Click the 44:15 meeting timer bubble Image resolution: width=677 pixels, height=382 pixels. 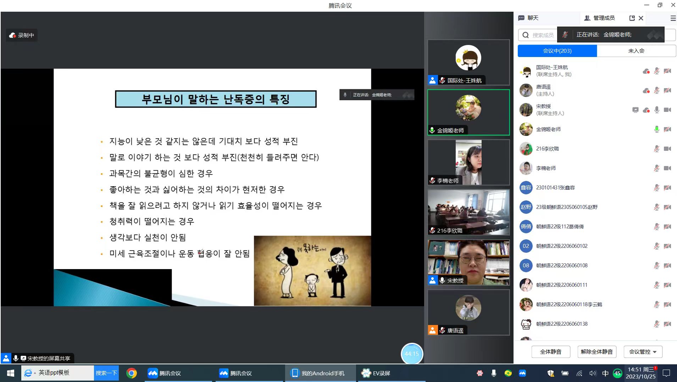[x=411, y=353]
